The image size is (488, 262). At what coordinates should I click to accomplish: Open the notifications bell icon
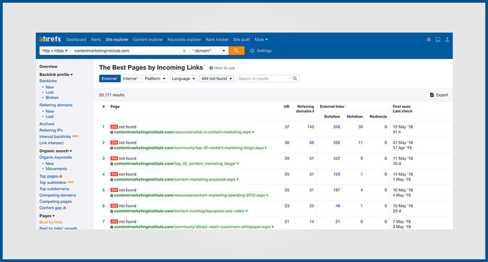pyautogui.click(x=428, y=40)
